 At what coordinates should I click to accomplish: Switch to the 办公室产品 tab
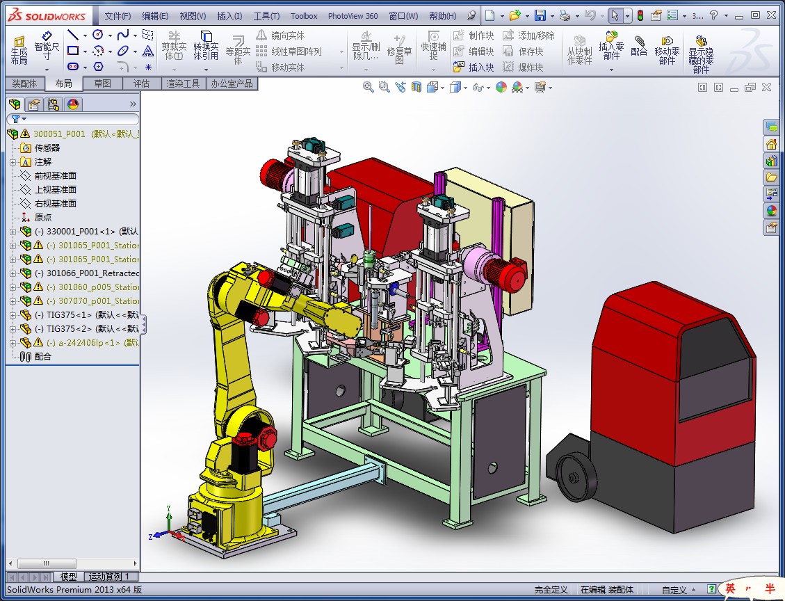(x=232, y=83)
